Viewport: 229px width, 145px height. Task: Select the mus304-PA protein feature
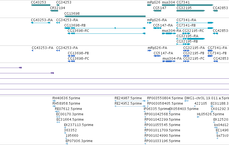pos(169,61)
